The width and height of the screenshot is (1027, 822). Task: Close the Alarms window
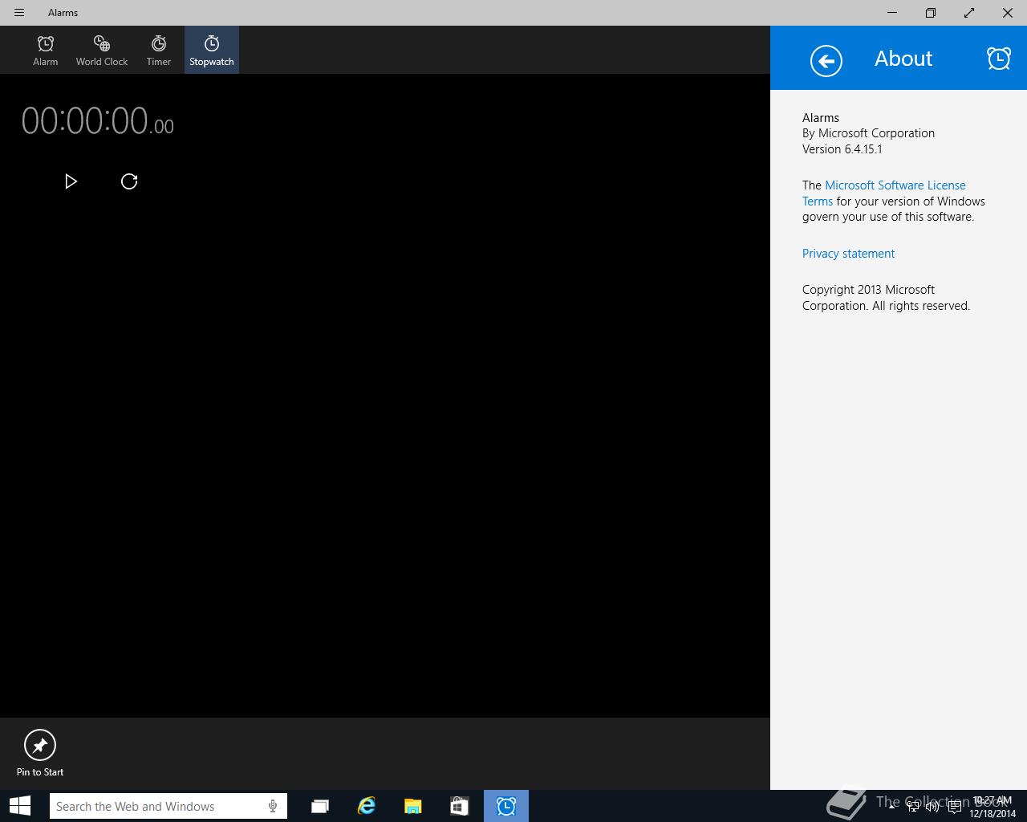[1008, 13]
